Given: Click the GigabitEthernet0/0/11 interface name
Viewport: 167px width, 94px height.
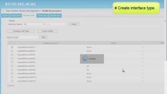Looking at the screenshot, I should point(27,81).
